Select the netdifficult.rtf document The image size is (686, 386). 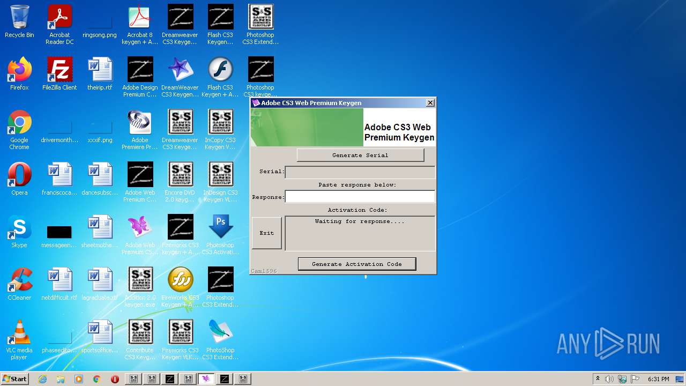pos(59,285)
